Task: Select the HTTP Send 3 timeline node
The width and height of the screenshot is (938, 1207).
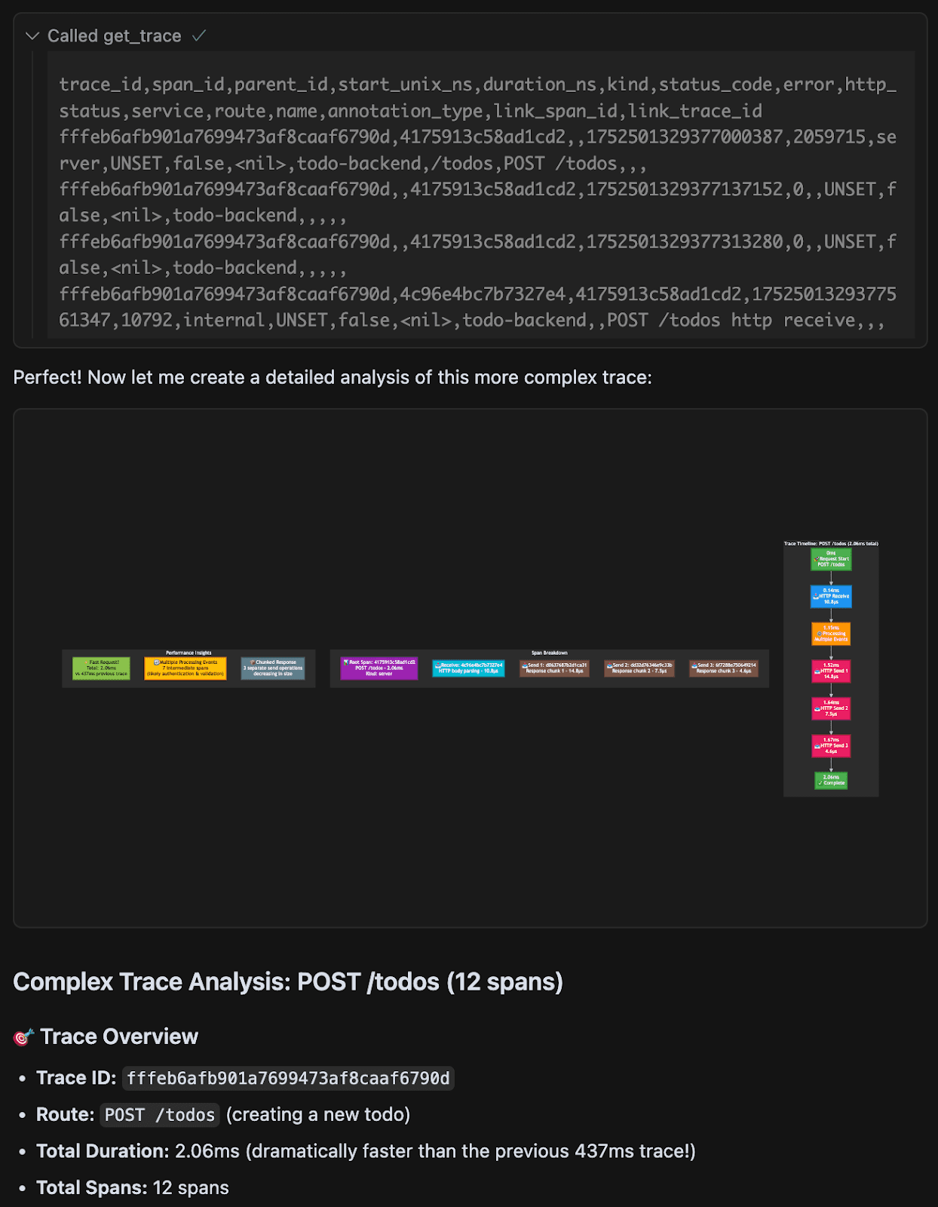Action: [x=831, y=745]
